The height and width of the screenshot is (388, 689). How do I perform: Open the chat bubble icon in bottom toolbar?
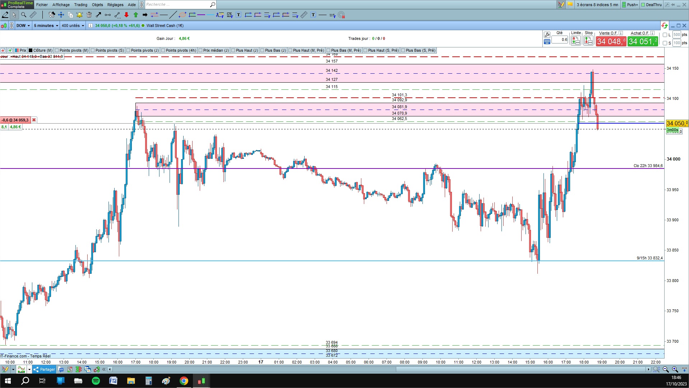[61, 369]
